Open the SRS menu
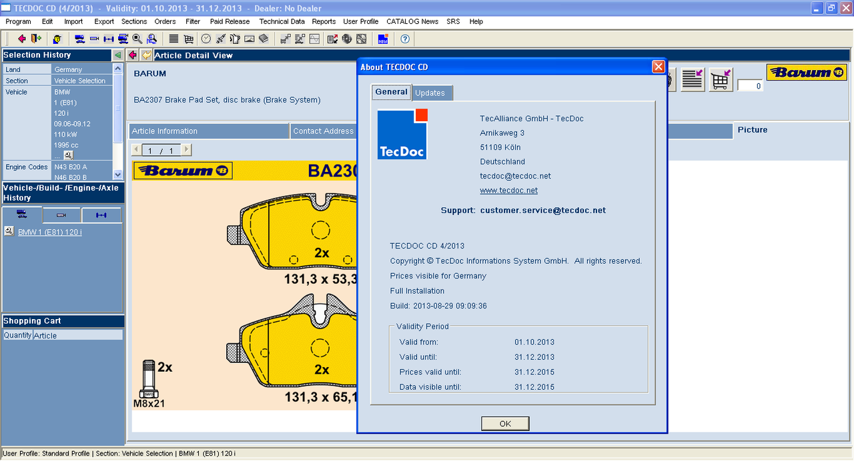The width and height of the screenshot is (854, 461). click(453, 21)
